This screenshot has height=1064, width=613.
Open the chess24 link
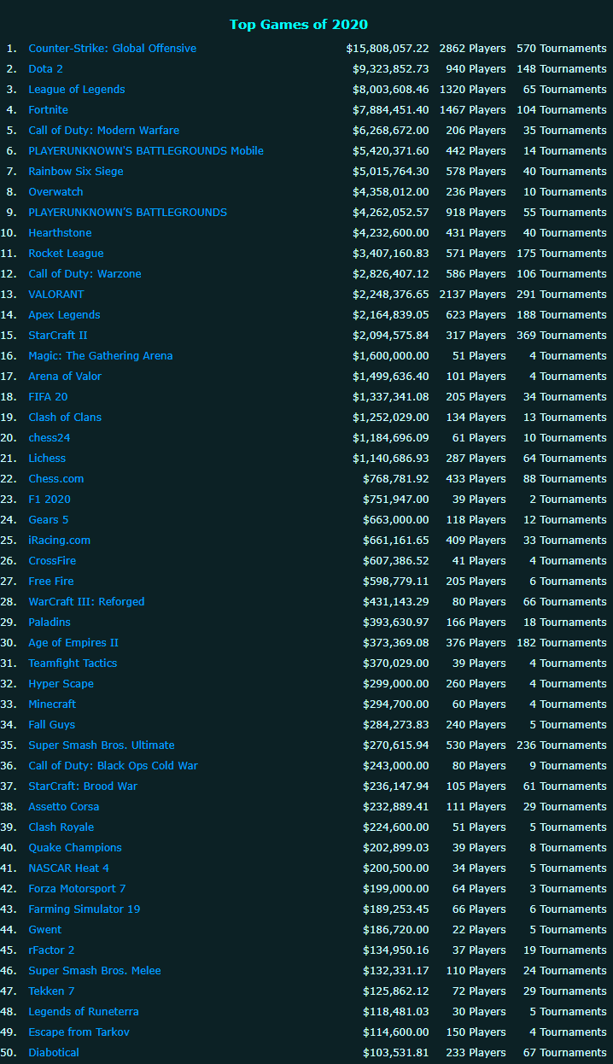(x=50, y=438)
